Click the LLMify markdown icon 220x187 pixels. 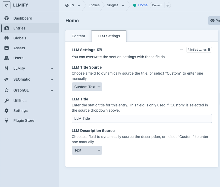7,68
